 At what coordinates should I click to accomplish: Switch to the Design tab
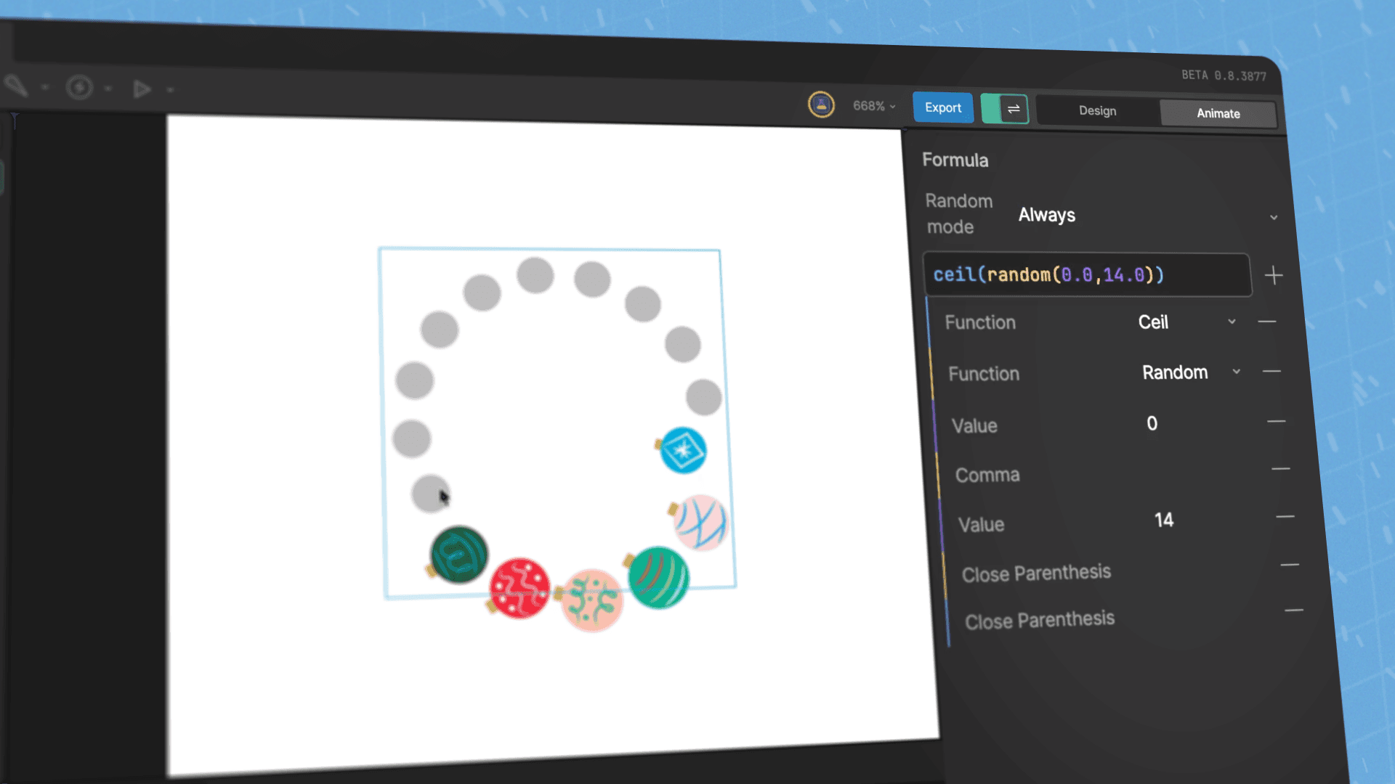(1097, 111)
